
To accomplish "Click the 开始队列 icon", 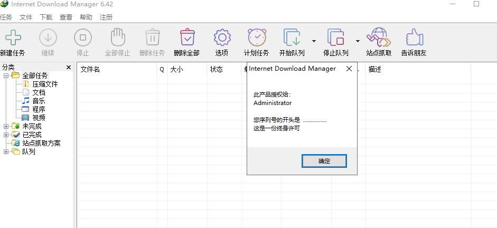I will tap(292, 37).
